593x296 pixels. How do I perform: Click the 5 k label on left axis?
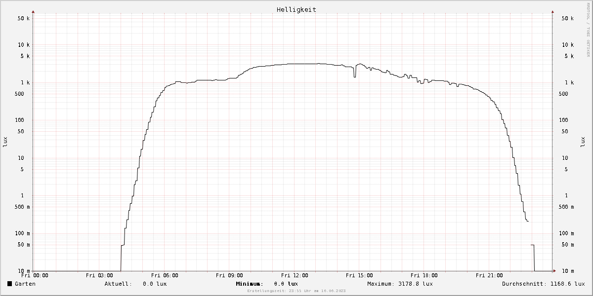pyautogui.click(x=25, y=56)
